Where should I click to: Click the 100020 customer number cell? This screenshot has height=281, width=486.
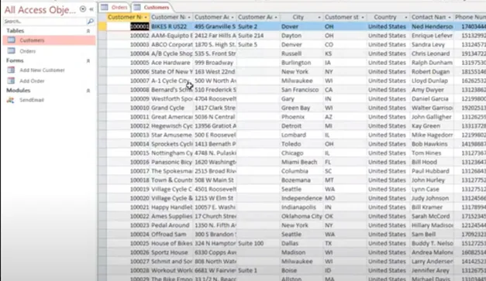128,198
